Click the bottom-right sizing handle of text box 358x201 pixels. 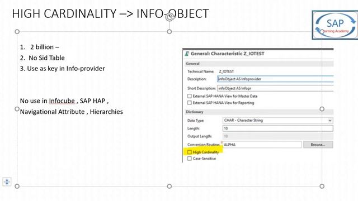[x=322, y=186]
